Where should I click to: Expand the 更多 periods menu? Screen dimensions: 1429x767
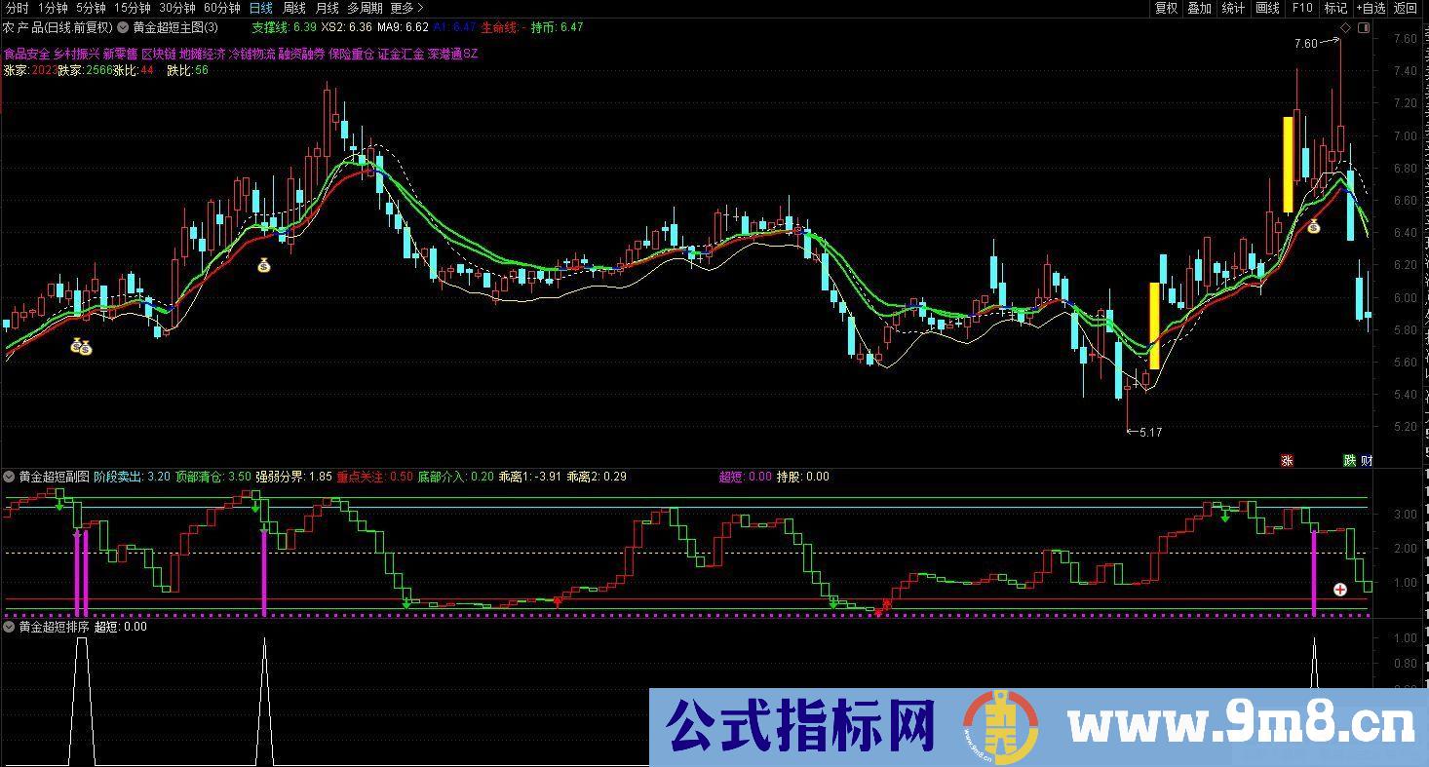coord(407,8)
